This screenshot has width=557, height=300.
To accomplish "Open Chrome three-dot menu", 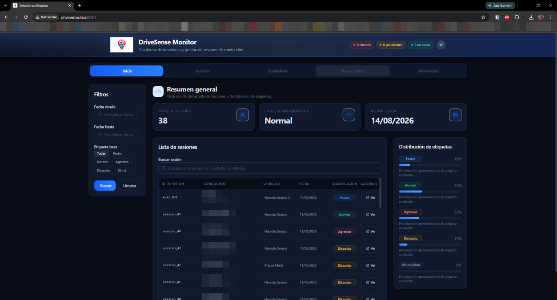I will (551, 17).
